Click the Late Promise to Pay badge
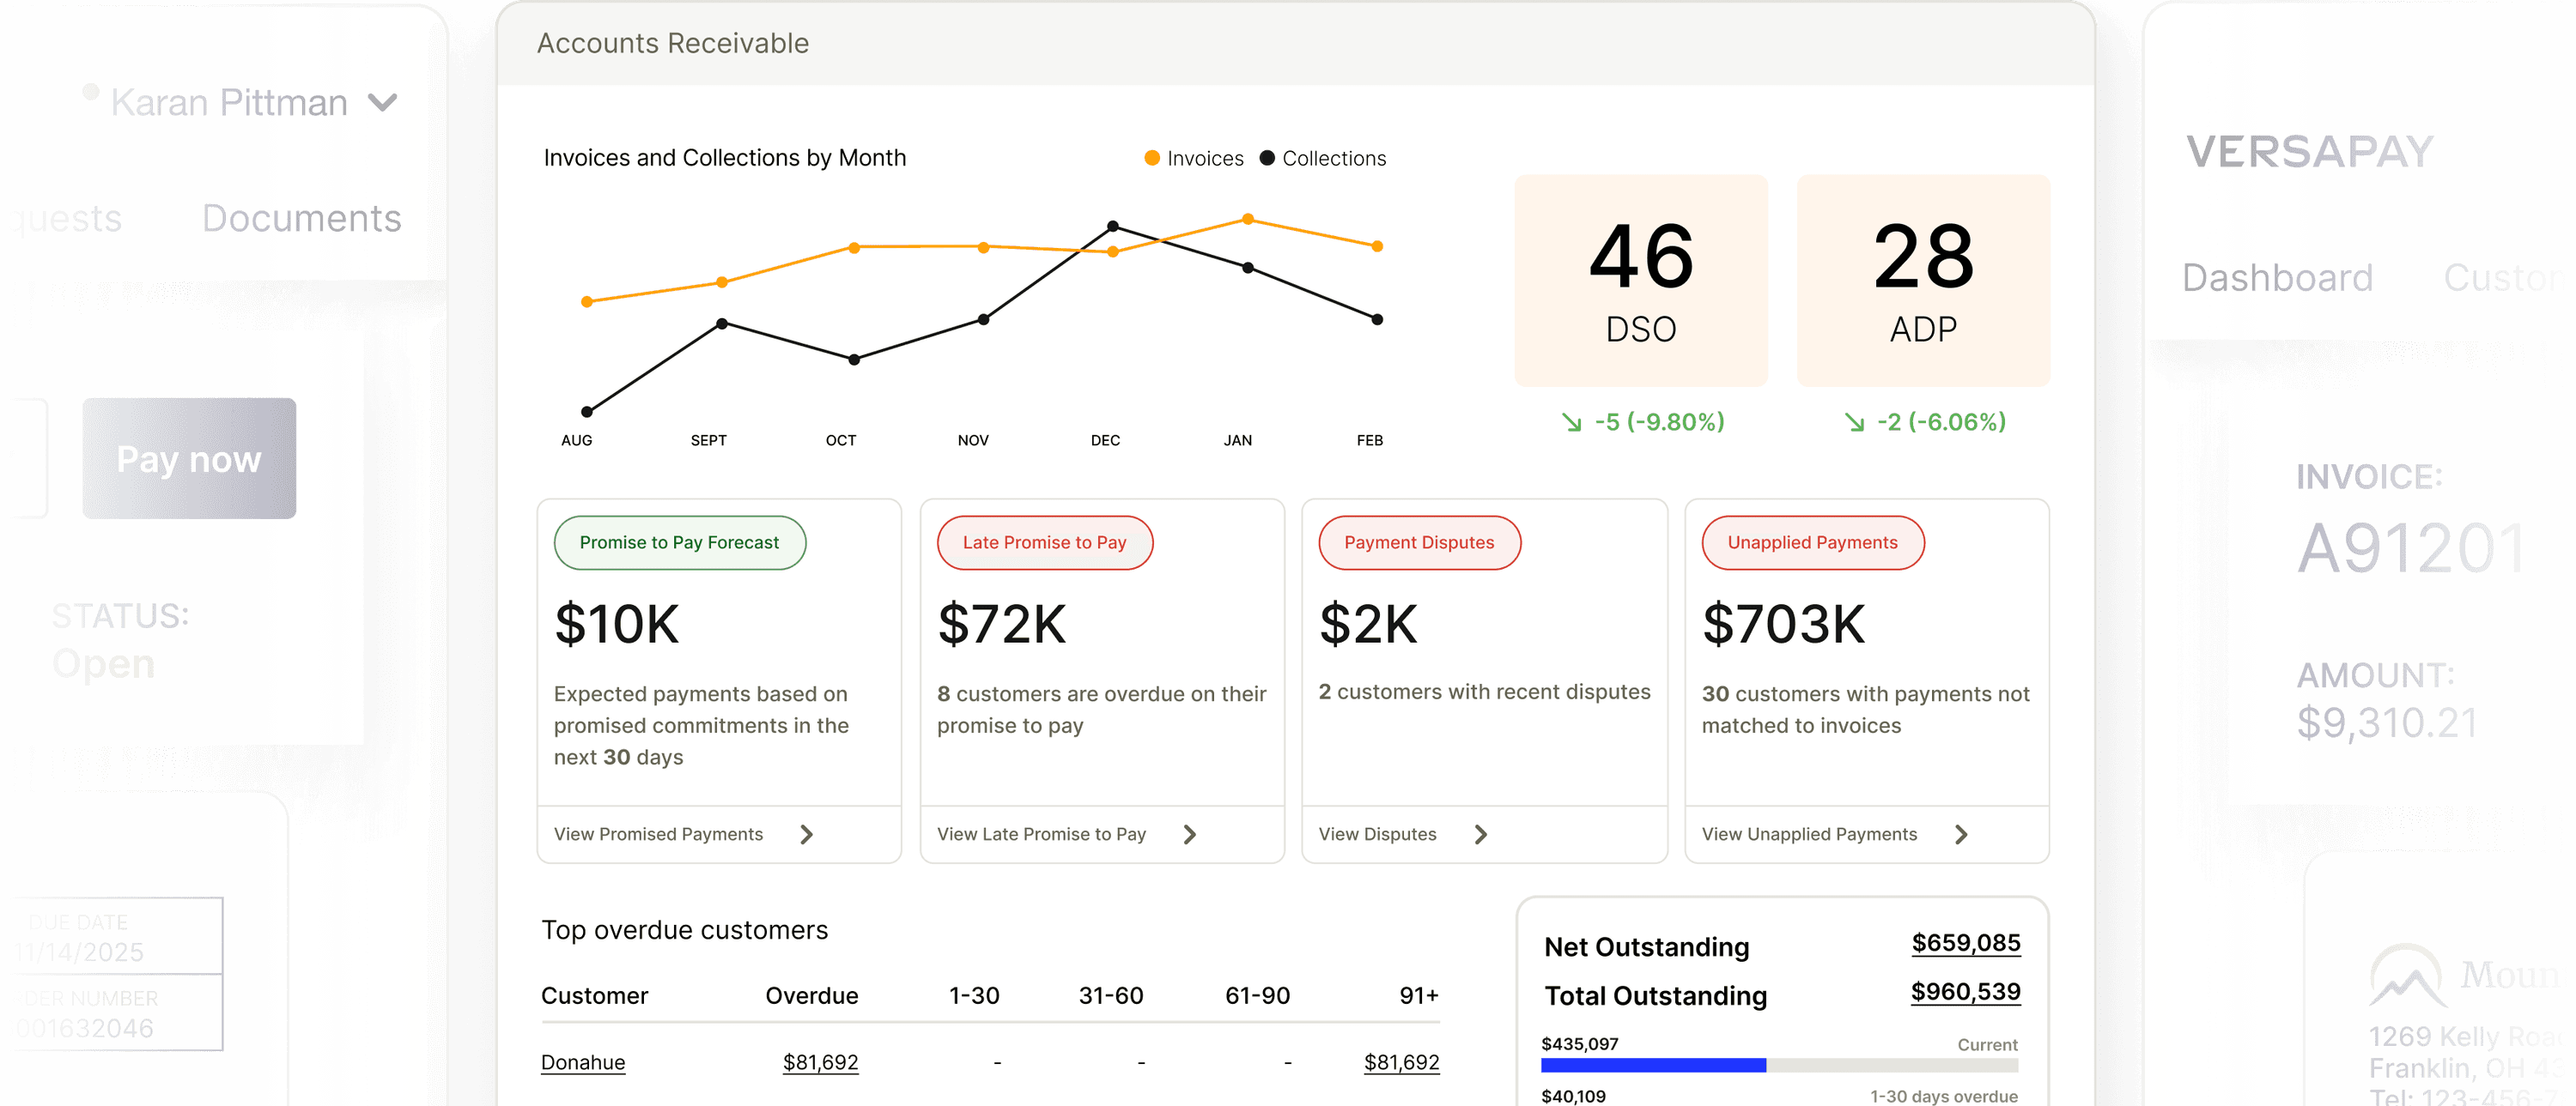2576x1106 pixels. [1045, 542]
